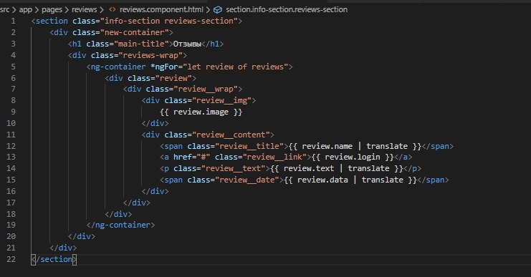Click 'review__date' class value on line 15

click(247, 180)
